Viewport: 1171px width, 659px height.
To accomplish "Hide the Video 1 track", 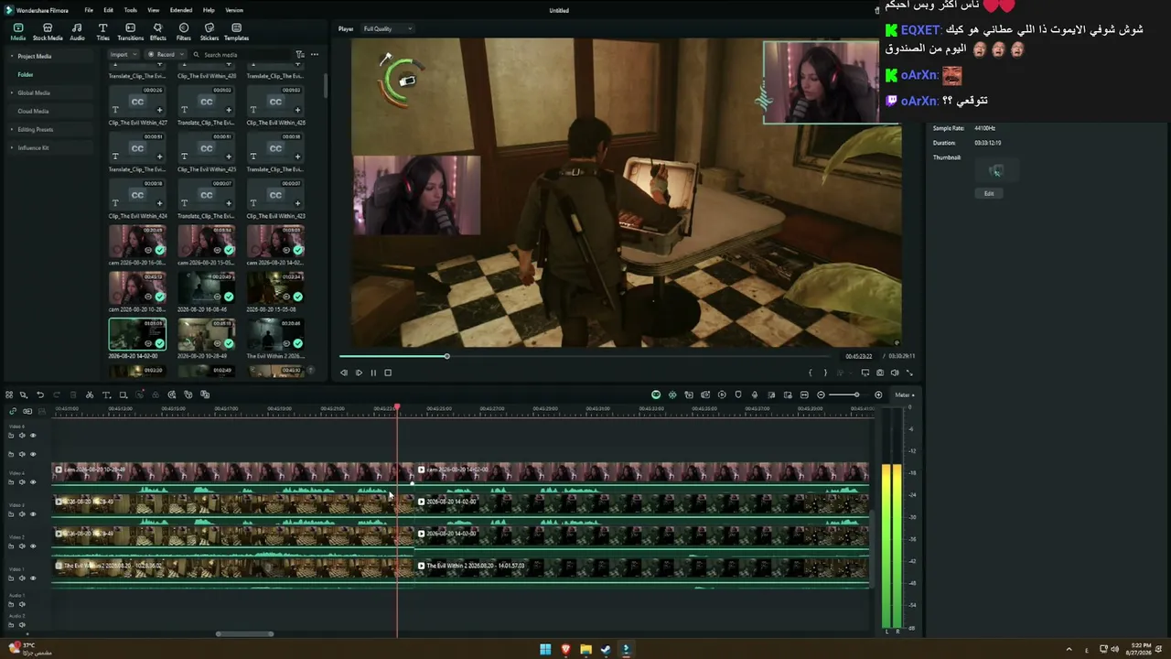I will click(33, 578).
